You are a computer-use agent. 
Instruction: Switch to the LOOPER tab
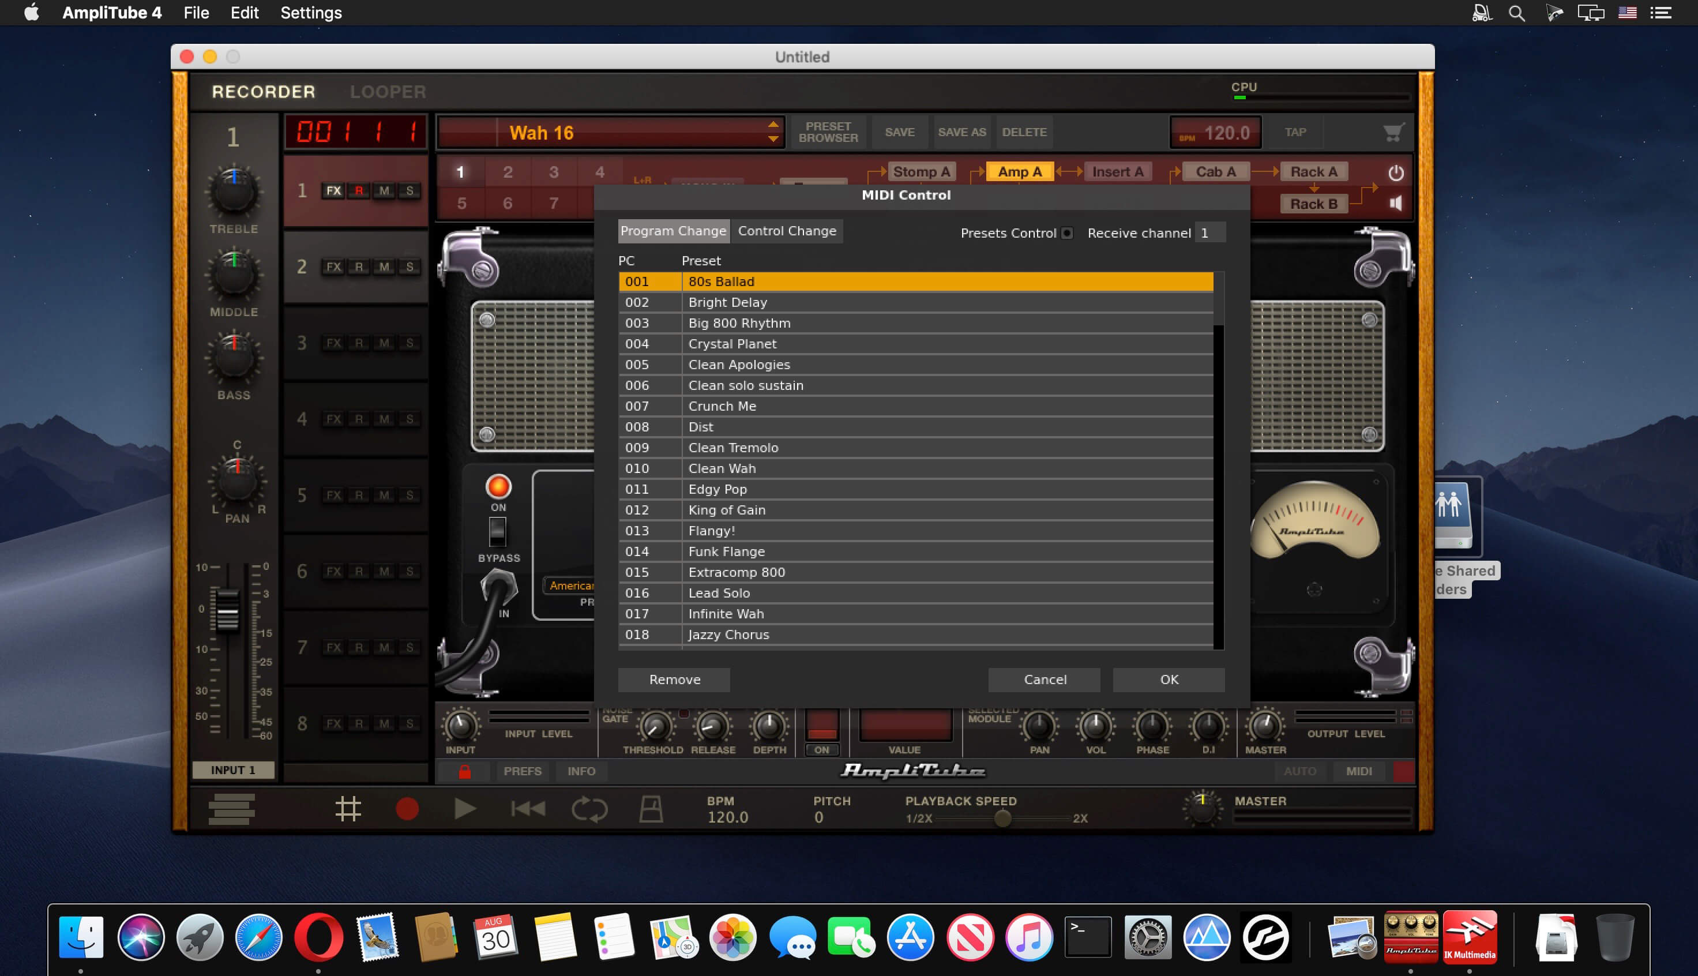coord(388,92)
